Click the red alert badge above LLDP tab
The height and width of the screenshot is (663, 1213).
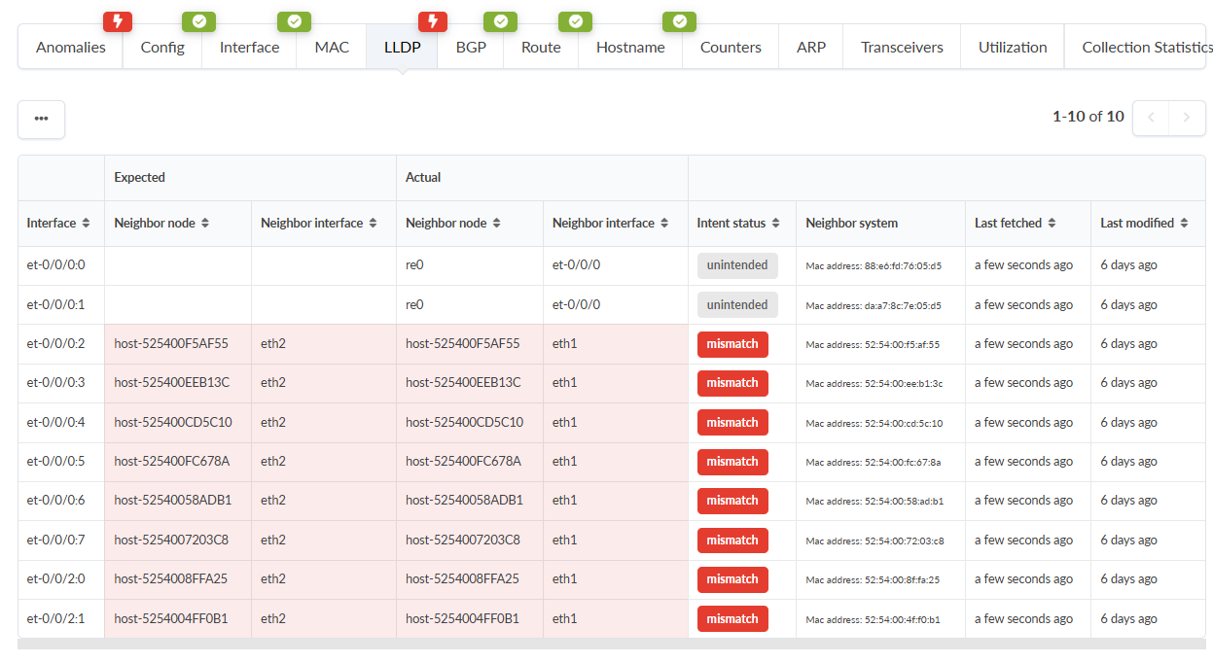[x=433, y=21]
